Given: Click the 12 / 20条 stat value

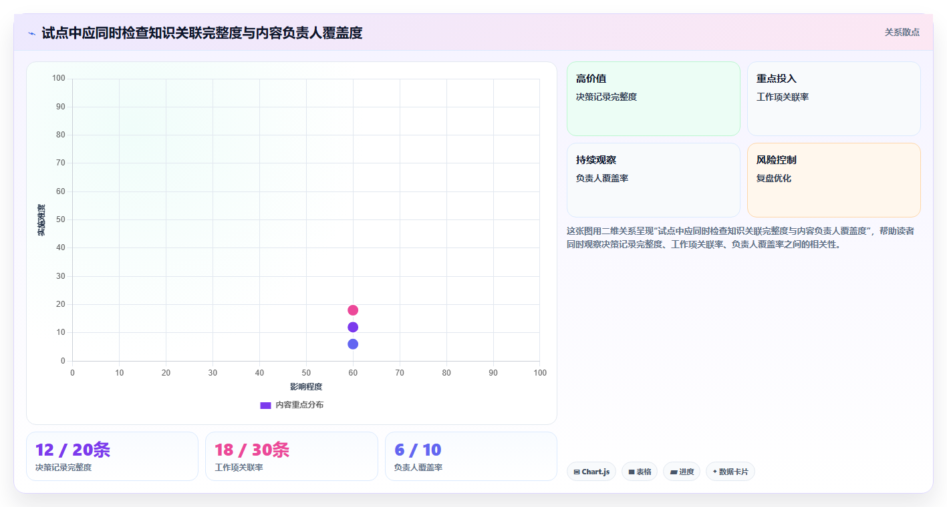Looking at the screenshot, I should coord(73,450).
